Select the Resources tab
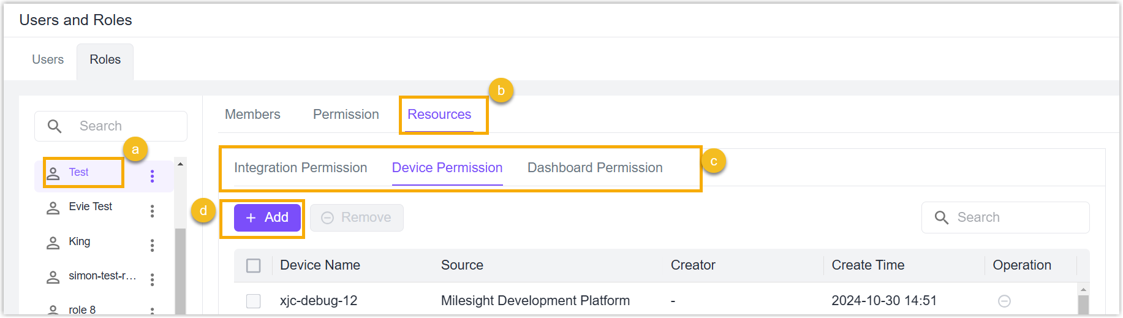Screen dimensions: 1123x318 (x=439, y=115)
